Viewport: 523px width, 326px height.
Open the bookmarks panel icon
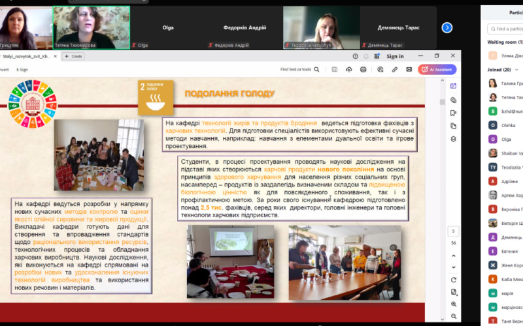(x=453, y=113)
